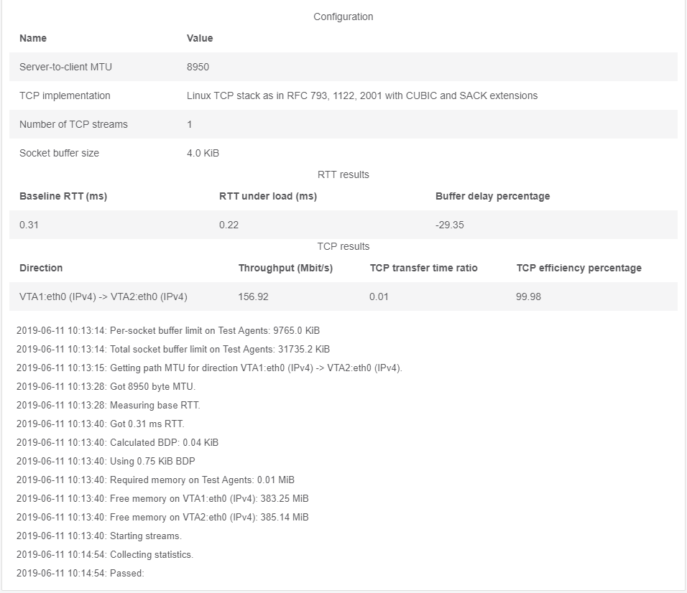
Task: Select the Server-to-client MTU row
Action: pyautogui.click(x=67, y=66)
